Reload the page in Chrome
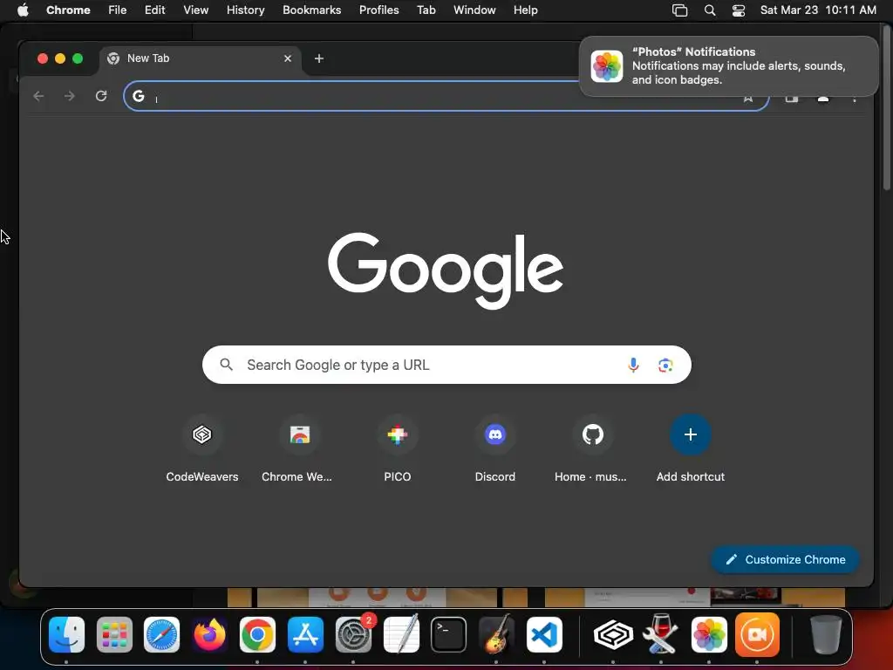This screenshot has width=893, height=670. click(101, 96)
